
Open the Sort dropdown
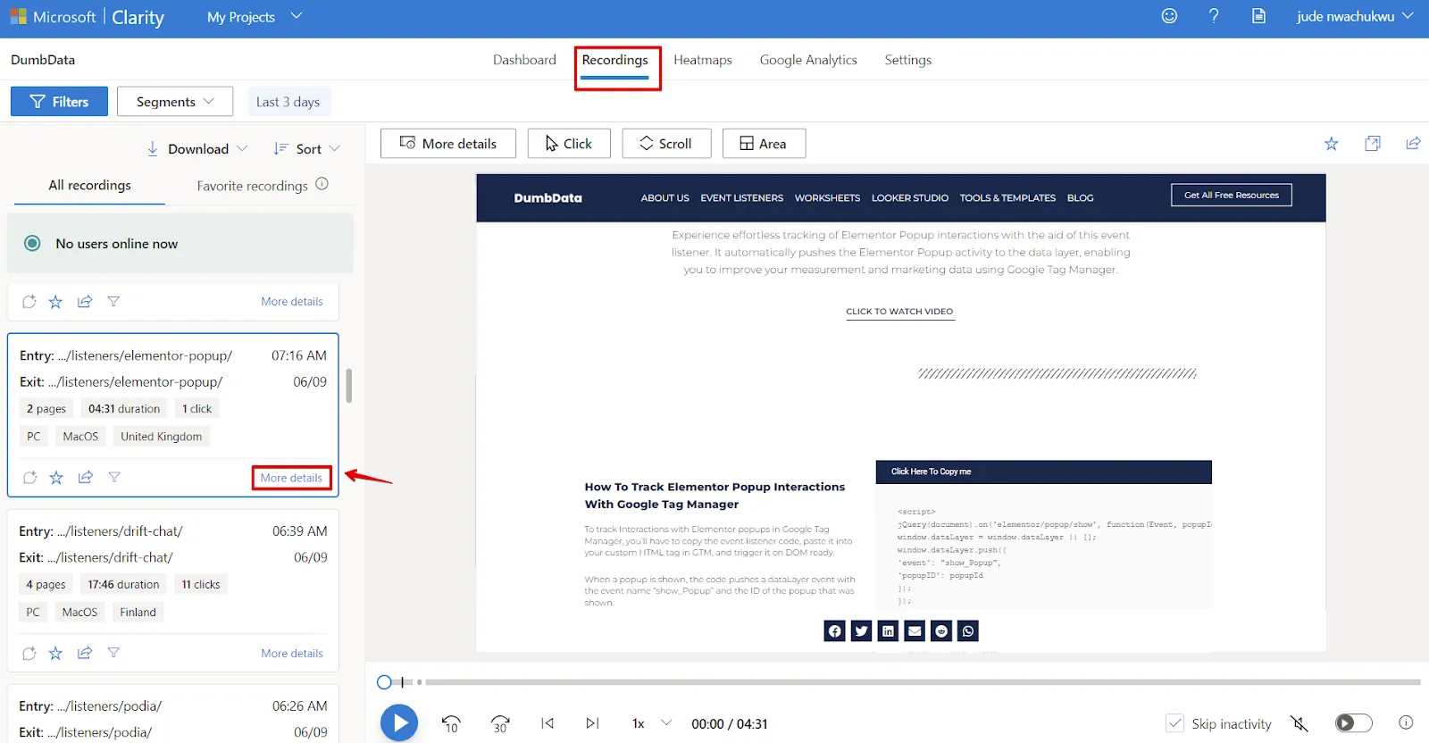306,149
